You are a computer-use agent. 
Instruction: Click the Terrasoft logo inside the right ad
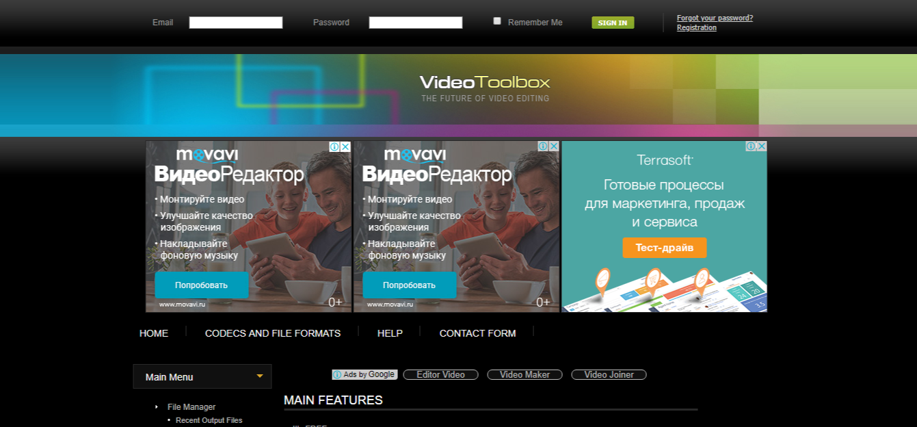pyautogui.click(x=664, y=158)
